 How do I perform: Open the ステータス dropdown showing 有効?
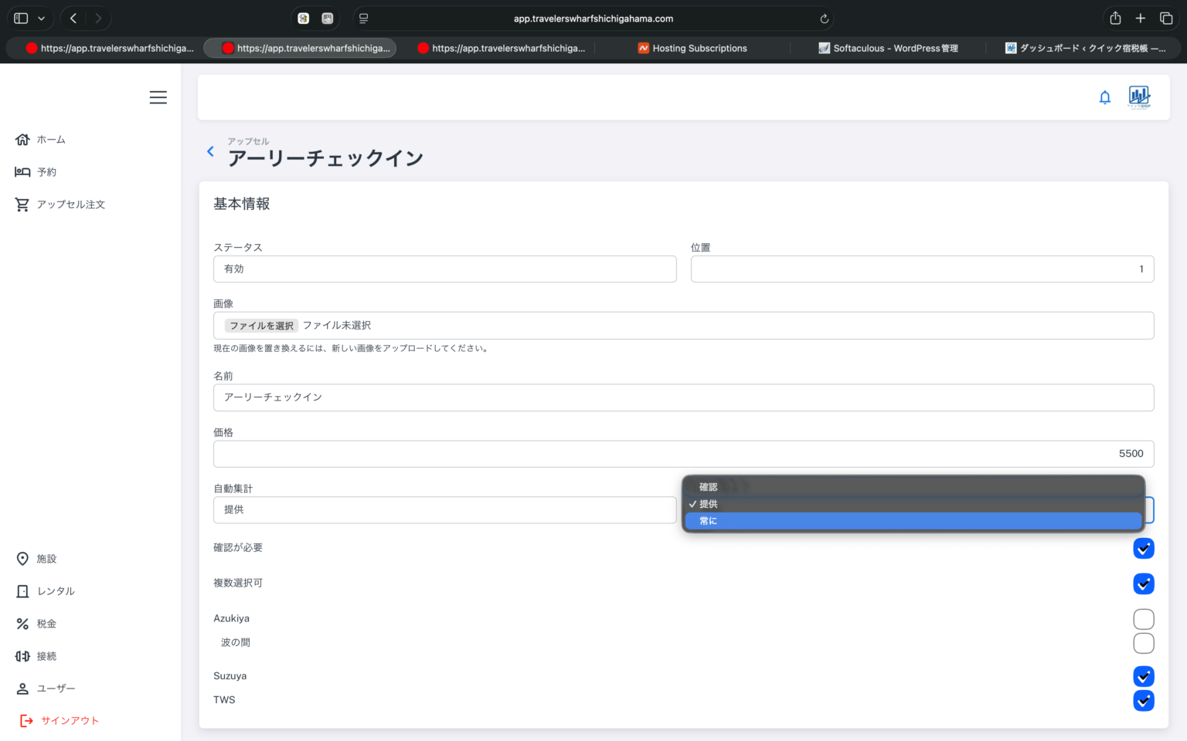(444, 269)
